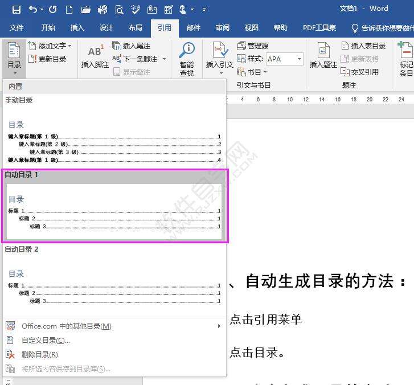Open the PDF工具集 tab
Screen dimensions: 414x385
point(319,28)
